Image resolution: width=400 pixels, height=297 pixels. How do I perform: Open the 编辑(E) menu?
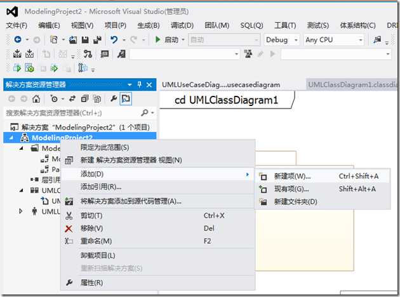pyautogui.click(x=49, y=25)
